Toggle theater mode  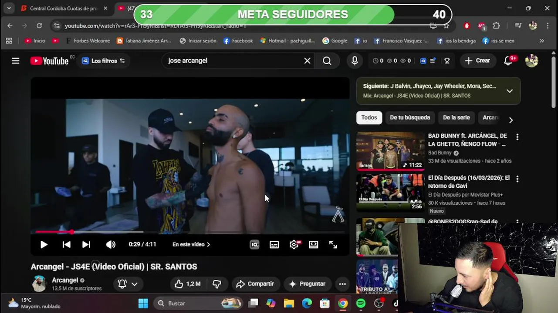pyautogui.click(x=314, y=245)
